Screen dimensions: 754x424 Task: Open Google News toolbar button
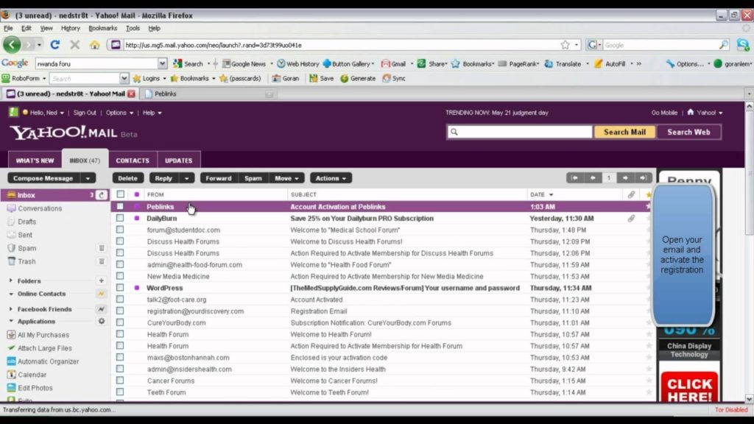coord(244,63)
